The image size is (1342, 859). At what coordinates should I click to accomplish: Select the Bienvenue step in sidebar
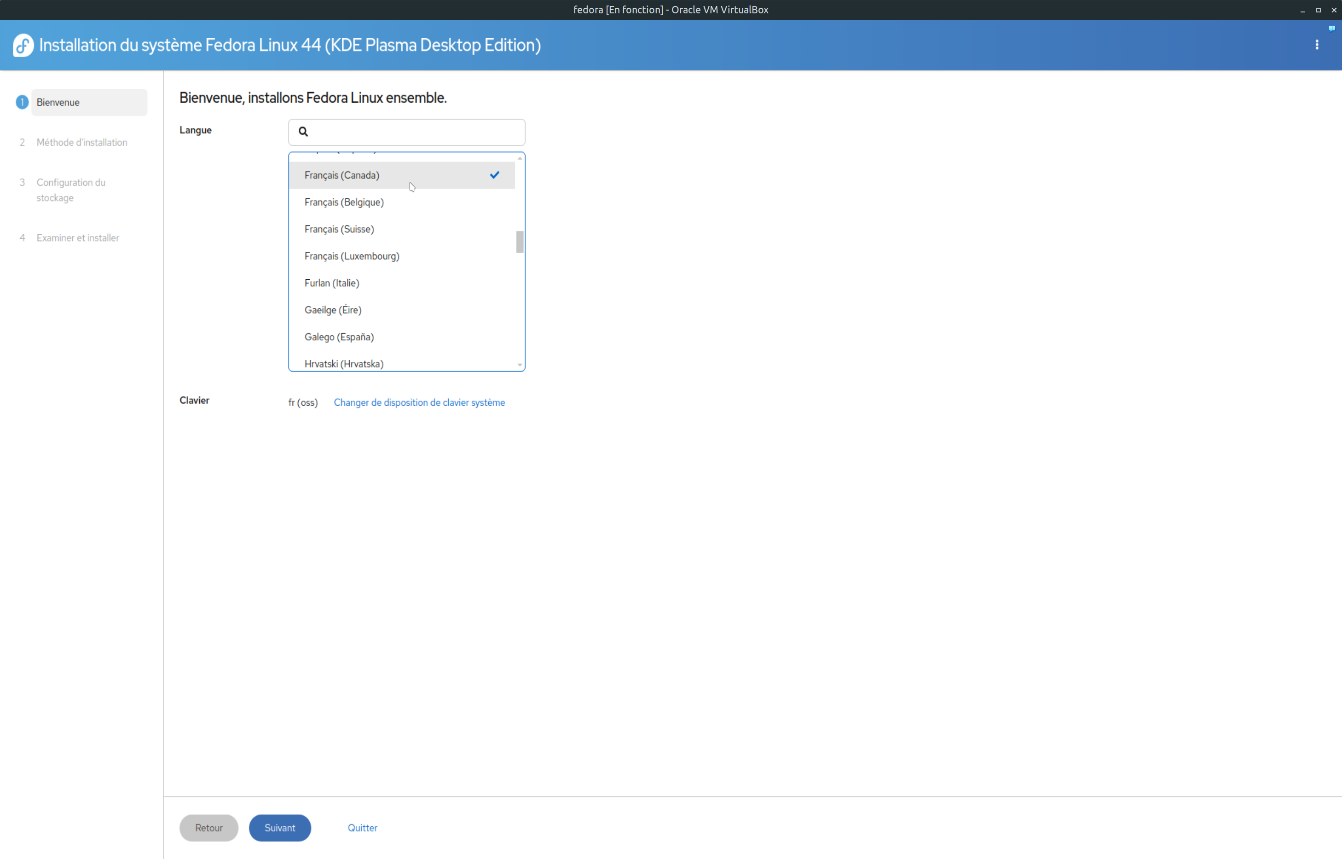coord(89,103)
